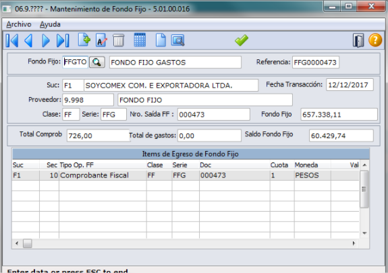Click Total Comprob field 726,00
The image size is (388, 273).
(99, 135)
